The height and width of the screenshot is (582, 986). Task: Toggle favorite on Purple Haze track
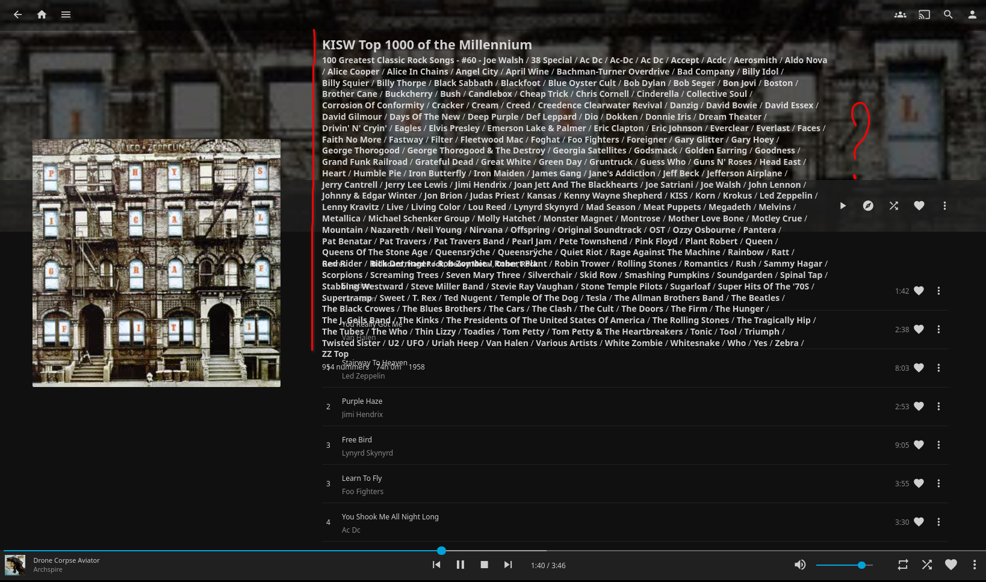(919, 407)
